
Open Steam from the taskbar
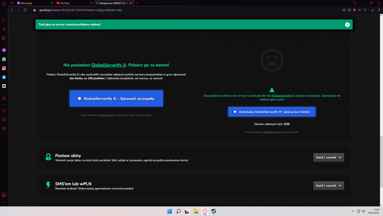pos(213,211)
